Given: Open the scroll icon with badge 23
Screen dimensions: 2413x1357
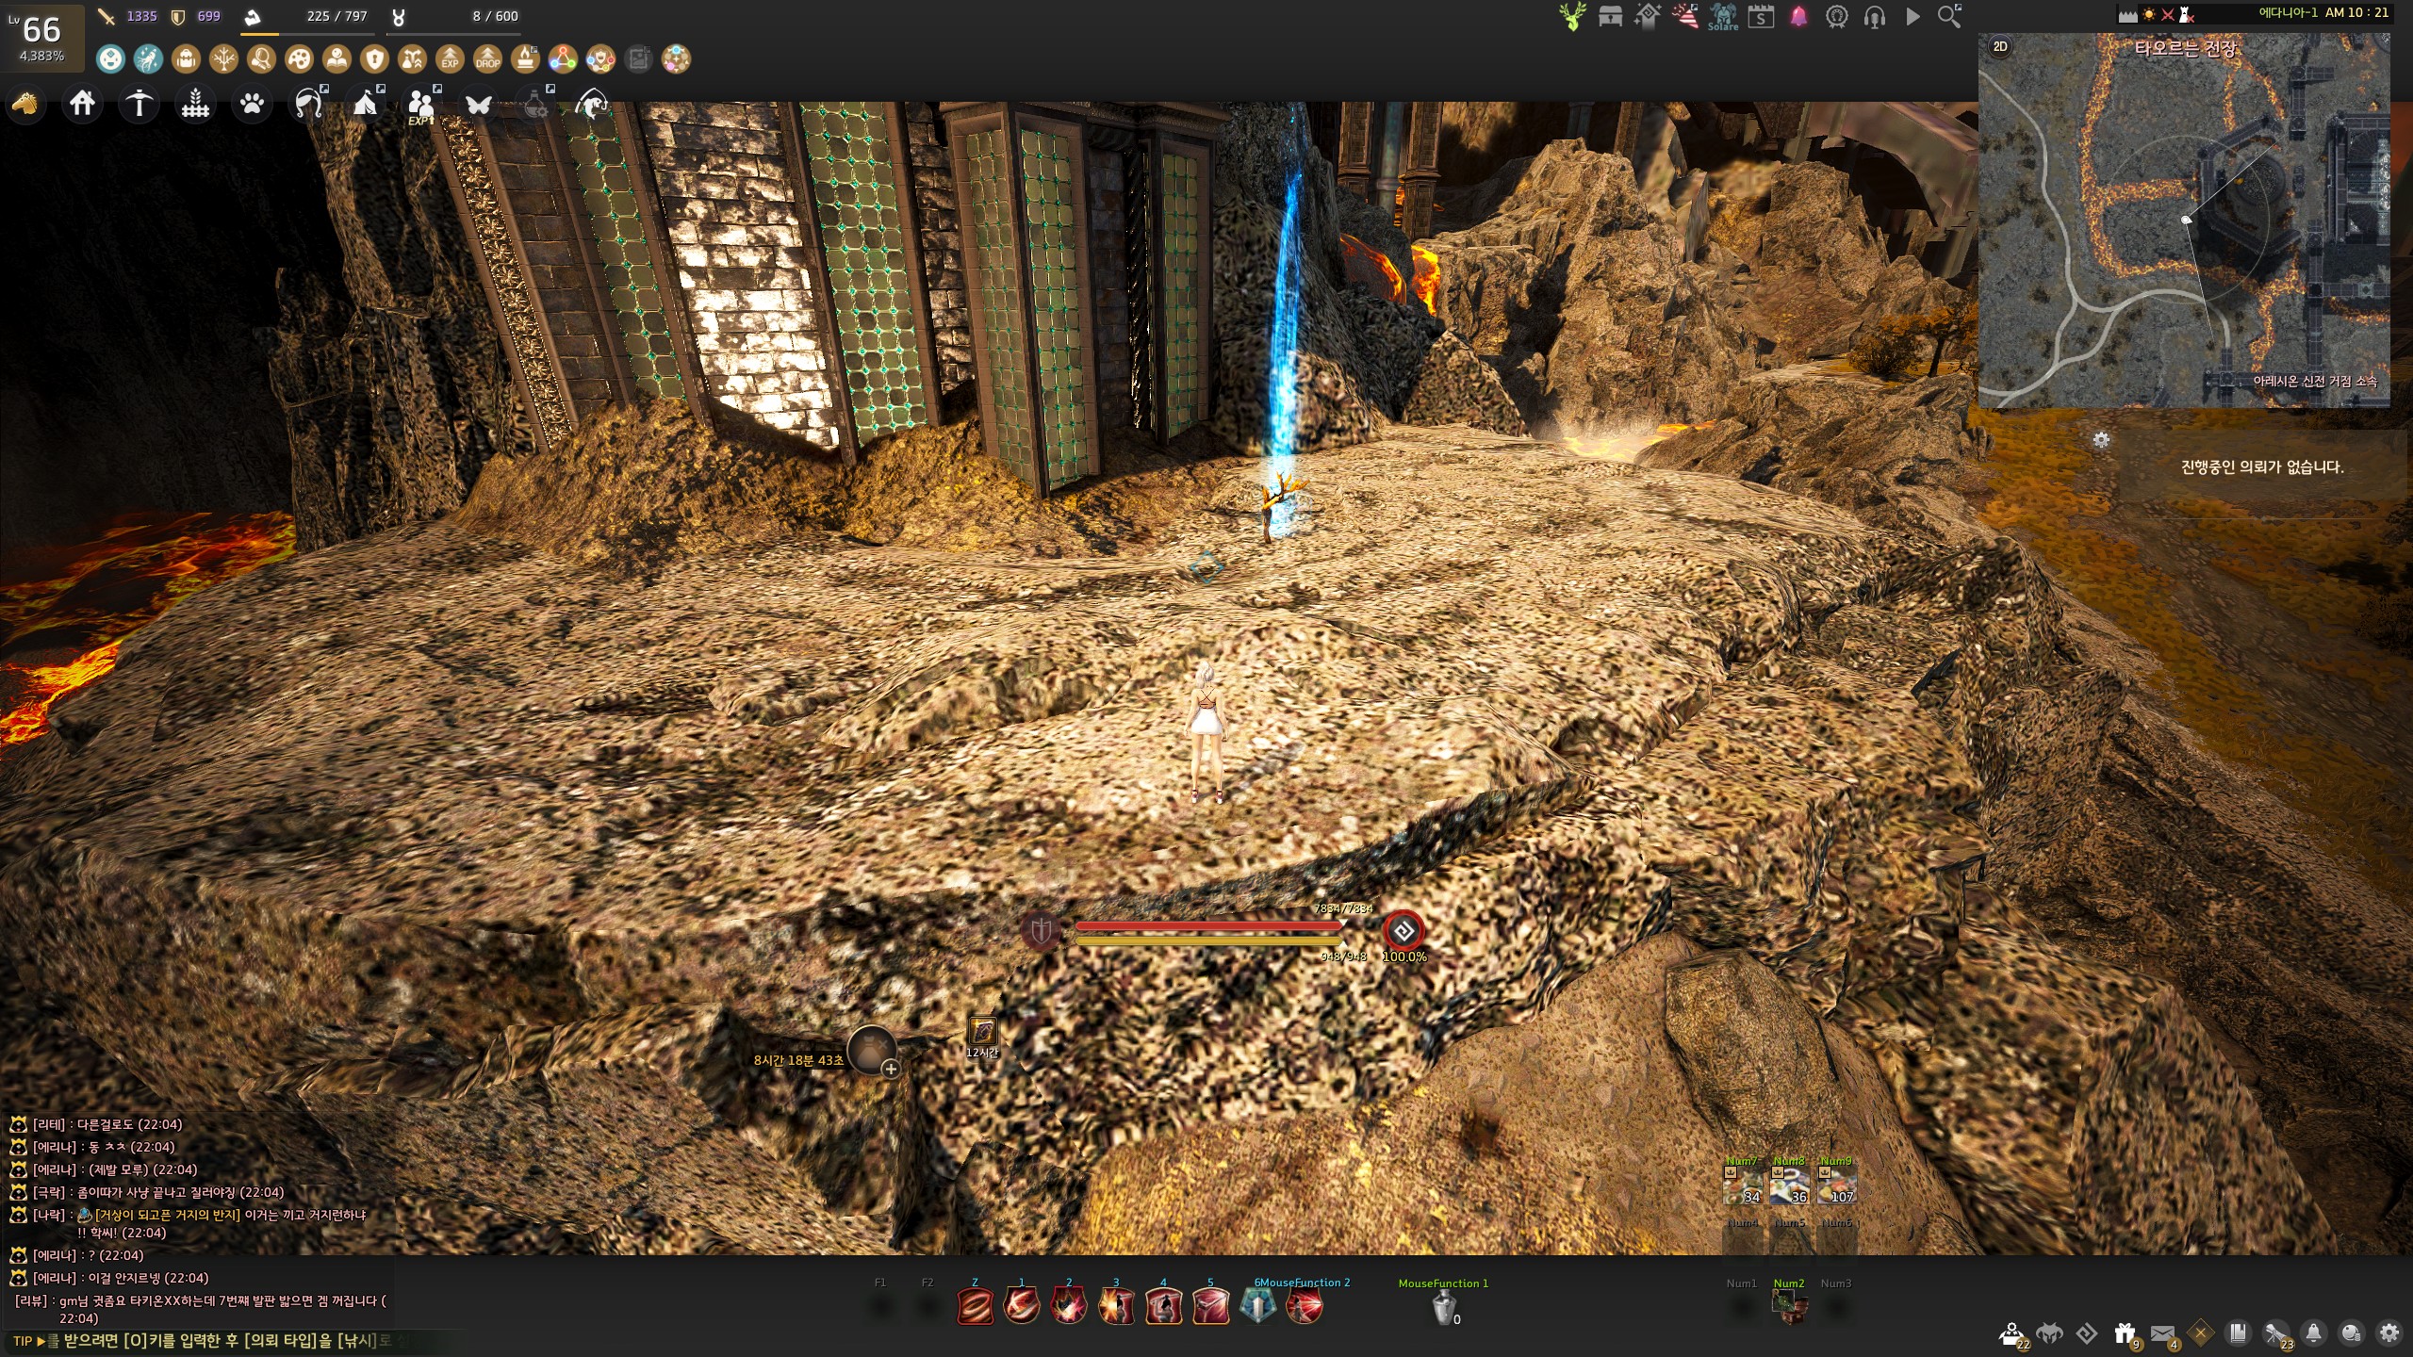Looking at the screenshot, I should (2277, 1333).
